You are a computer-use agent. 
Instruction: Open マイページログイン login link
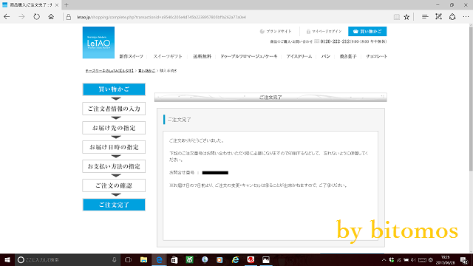pyautogui.click(x=324, y=31)
